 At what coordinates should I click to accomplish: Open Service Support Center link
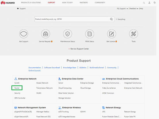[80, 49]
